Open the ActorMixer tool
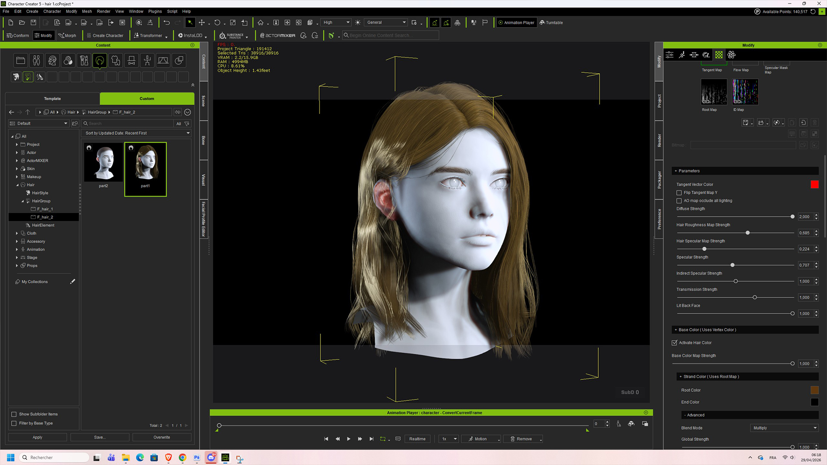This screenshot has width=827, height=465. tap(278, 36)
